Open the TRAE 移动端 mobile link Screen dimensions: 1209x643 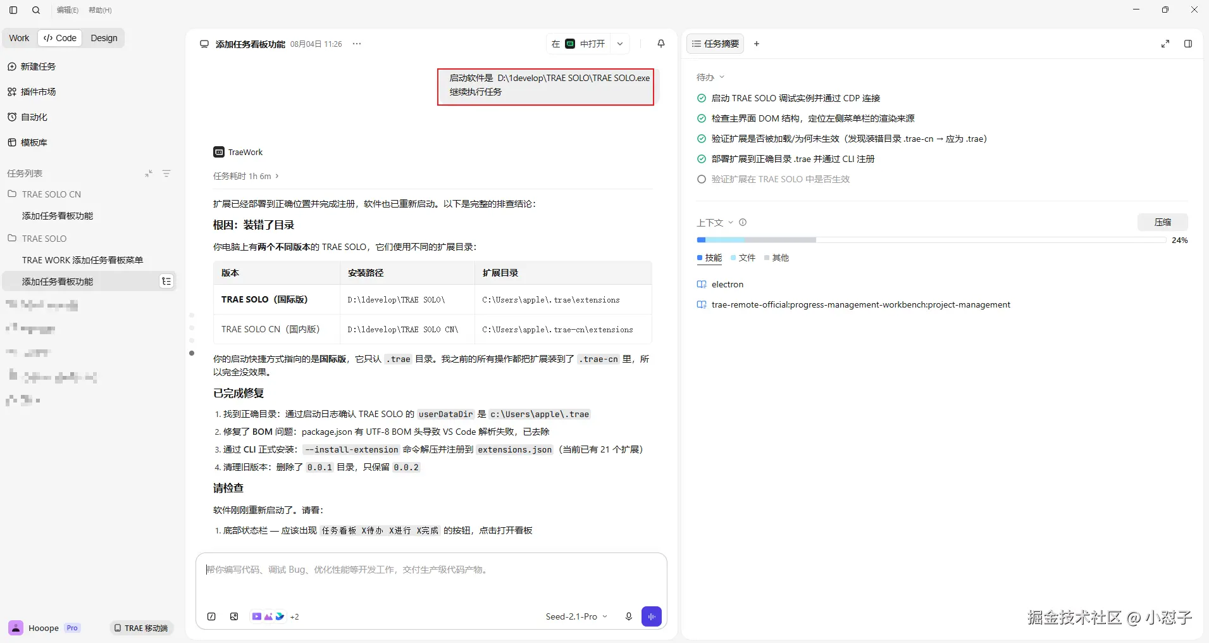click(x=141, y=628)
